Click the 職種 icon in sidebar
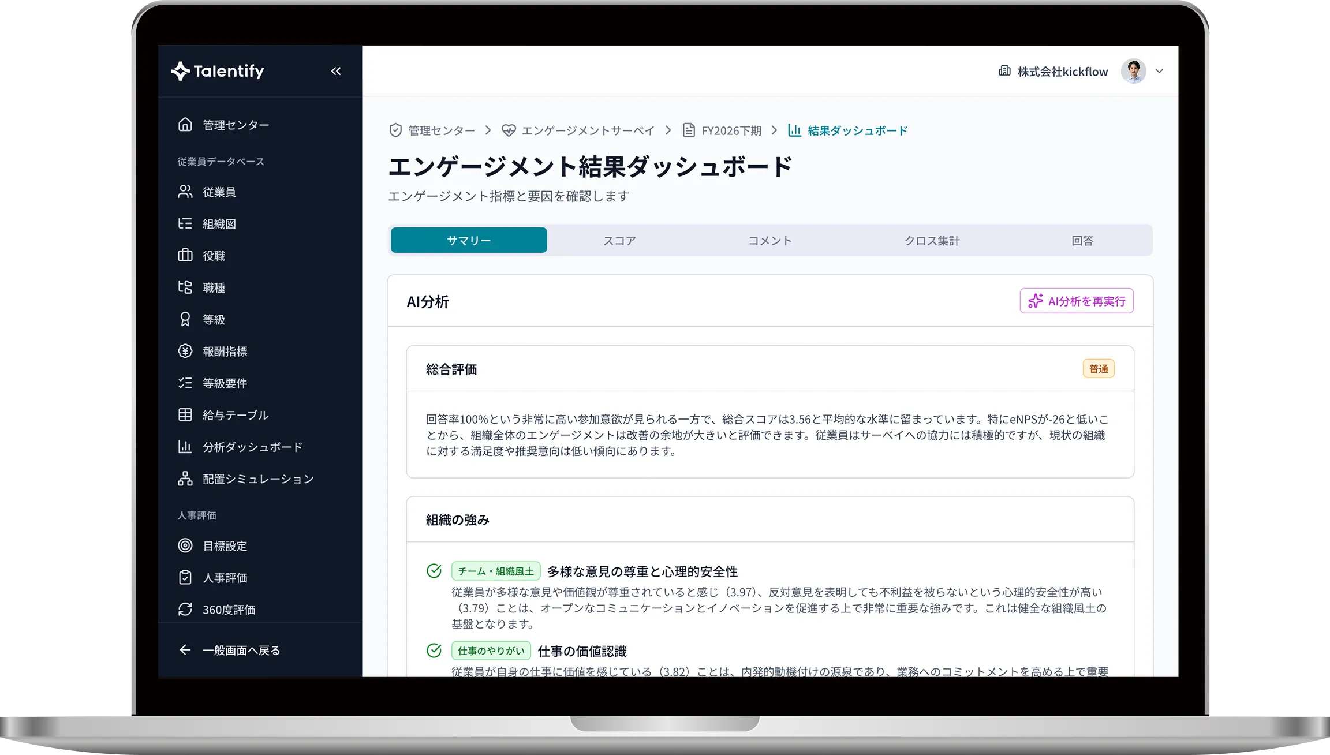The image size is (1330, 755). (185, 287)
